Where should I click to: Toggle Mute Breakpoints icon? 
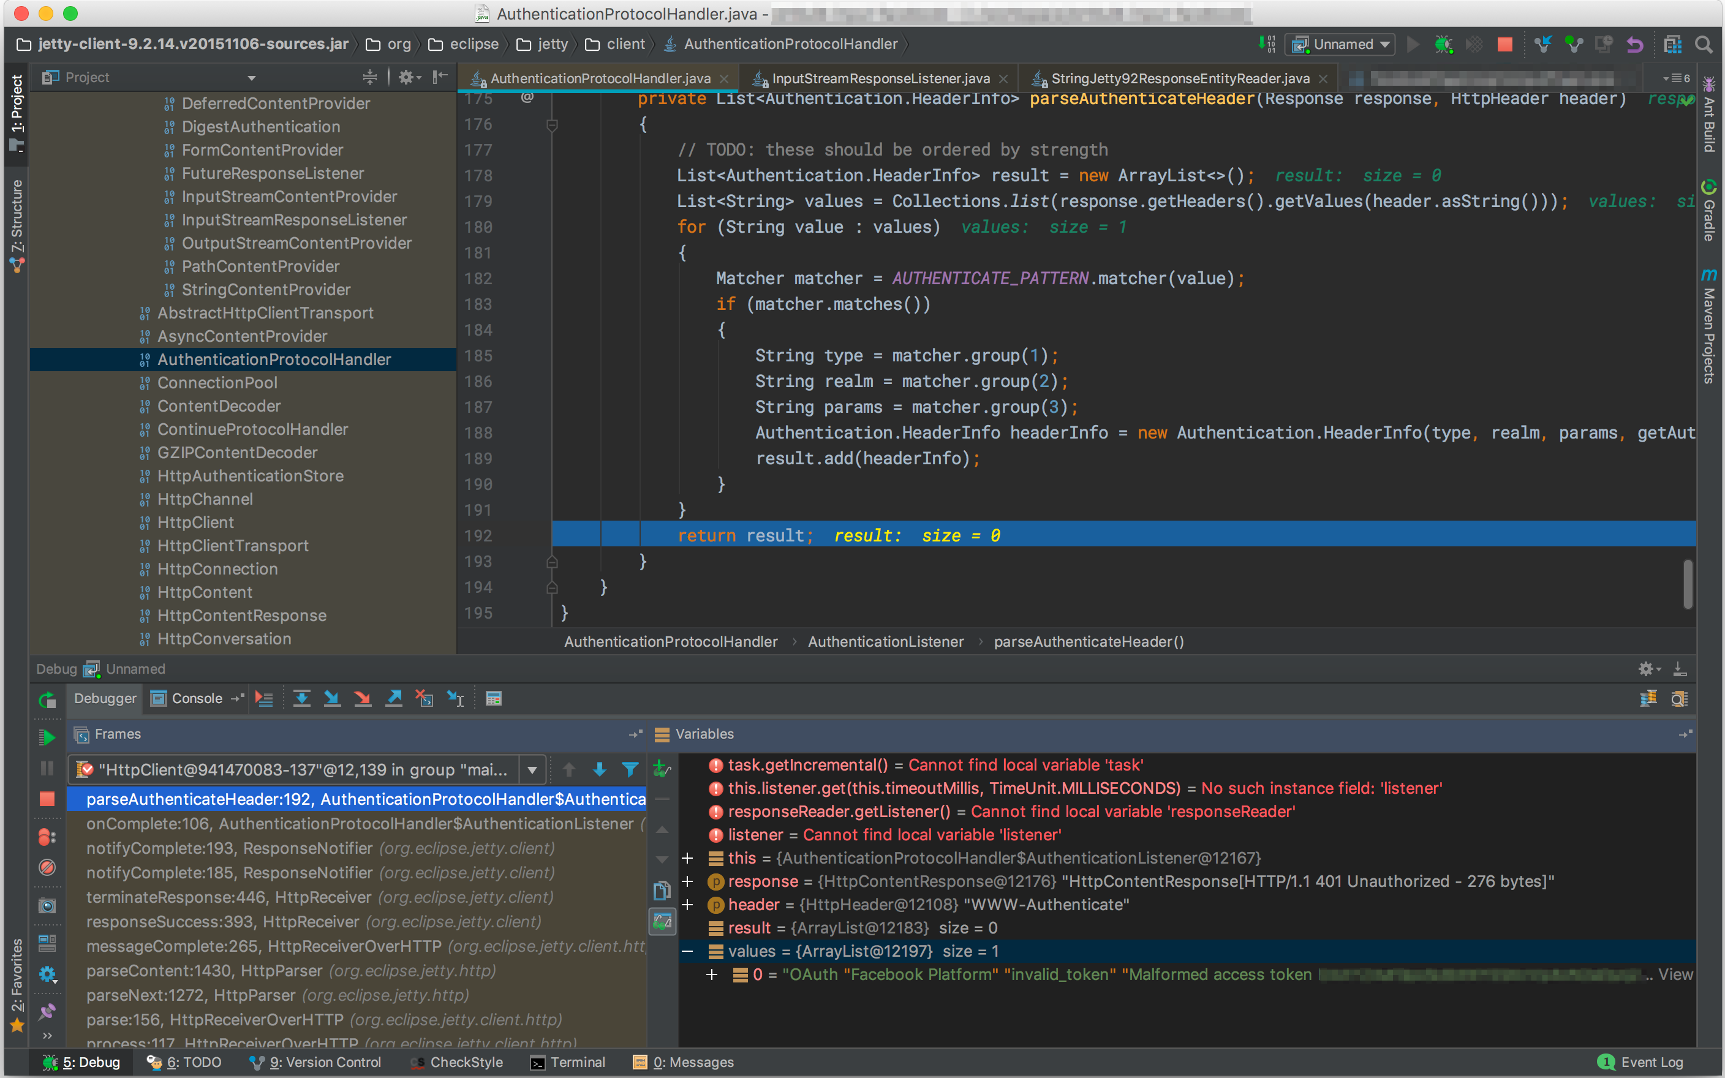[47, 867]
